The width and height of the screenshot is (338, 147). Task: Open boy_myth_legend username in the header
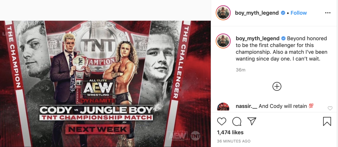(257, 13)
